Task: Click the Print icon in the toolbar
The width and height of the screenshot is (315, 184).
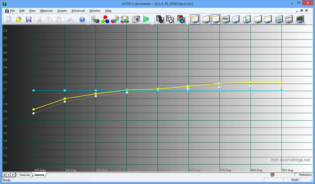Action: click(x=70, y=19)
